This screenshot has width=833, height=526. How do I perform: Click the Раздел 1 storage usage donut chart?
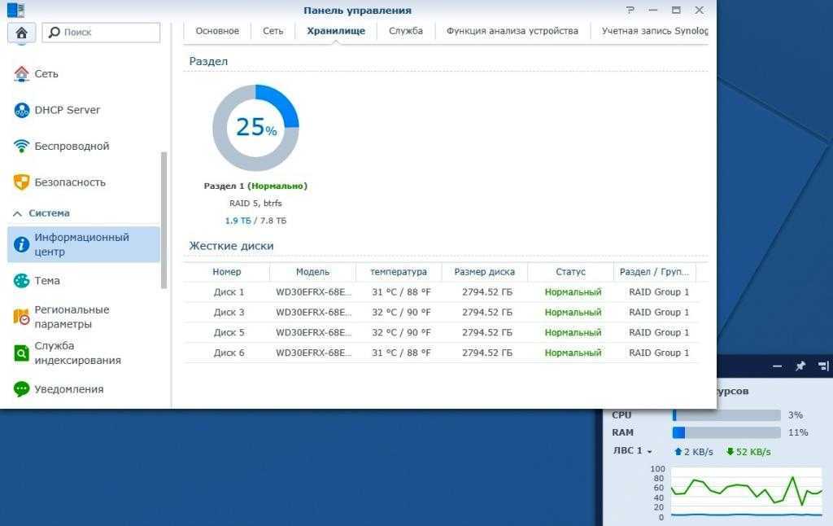click(255, 128)
